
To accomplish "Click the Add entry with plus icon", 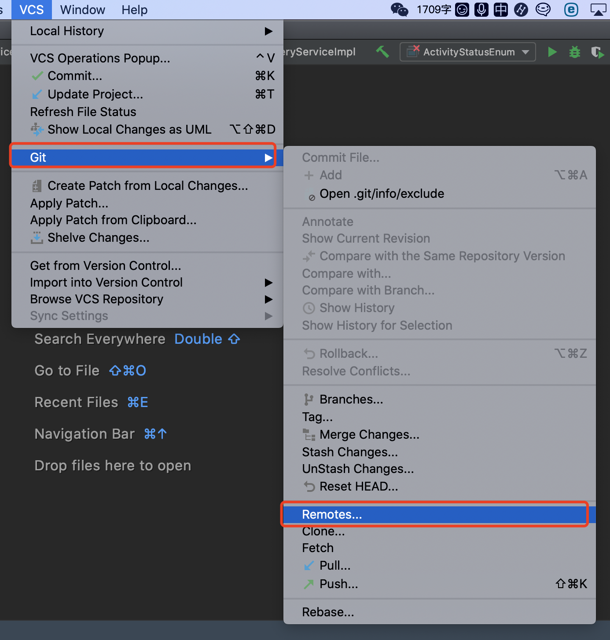I will [x=440, y=175].
